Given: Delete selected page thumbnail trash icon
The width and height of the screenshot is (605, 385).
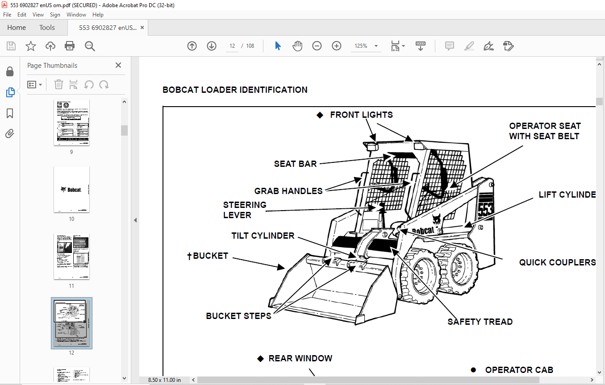Looking at the screenshot, I should click(58, 84).
